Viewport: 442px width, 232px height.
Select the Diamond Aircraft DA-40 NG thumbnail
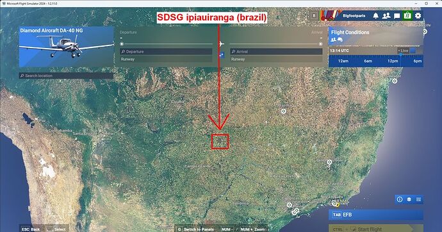point(66,47)
